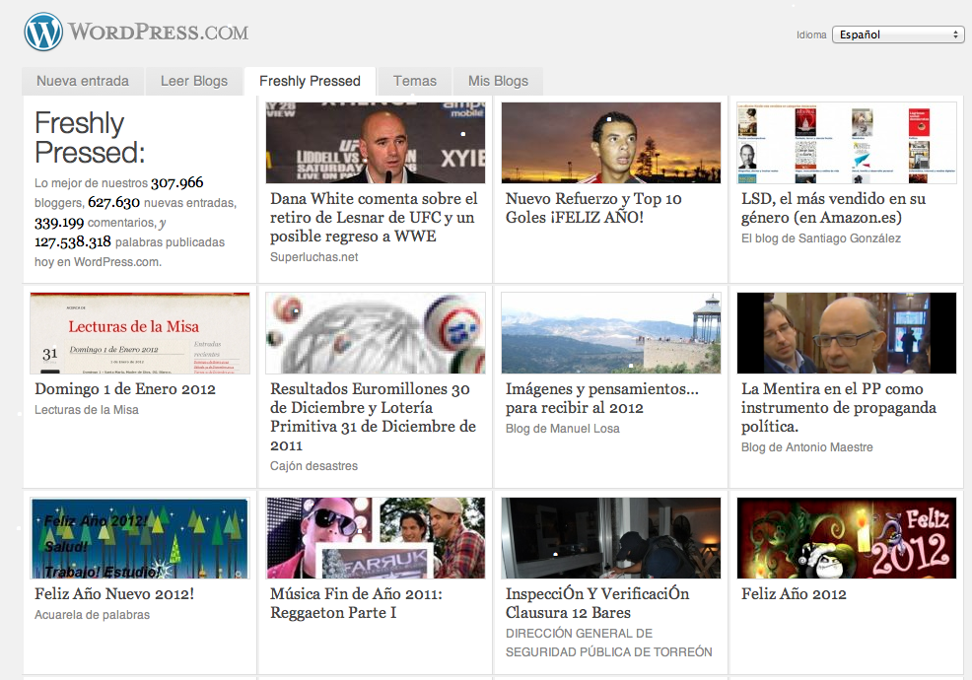The height and width of the screenshot is (680, 972).
Task: Click the soccer player sunset thumbnail
Action: click(x=610, y=143)
